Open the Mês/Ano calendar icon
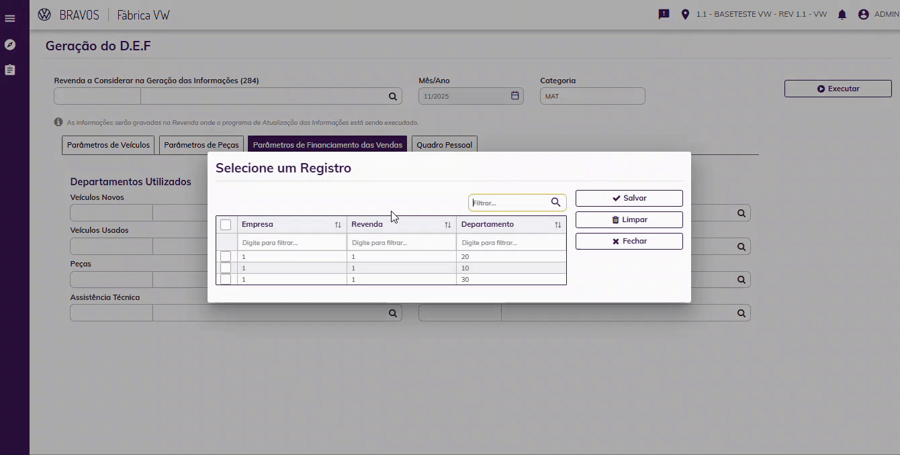Image resolution: width=900 pixels, height=455 pixels. point(515,96)
